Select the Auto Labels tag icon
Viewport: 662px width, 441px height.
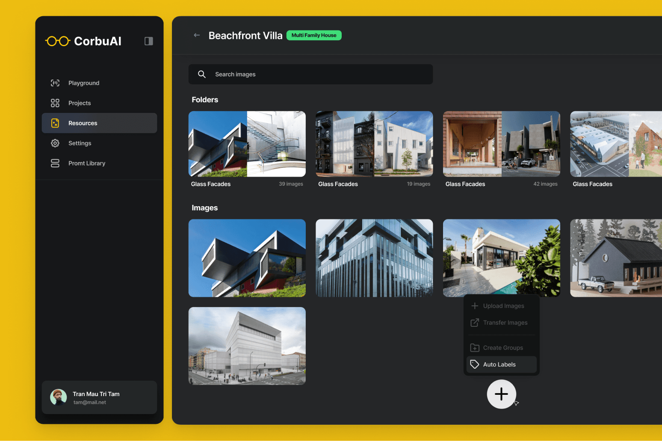[475, 364]
